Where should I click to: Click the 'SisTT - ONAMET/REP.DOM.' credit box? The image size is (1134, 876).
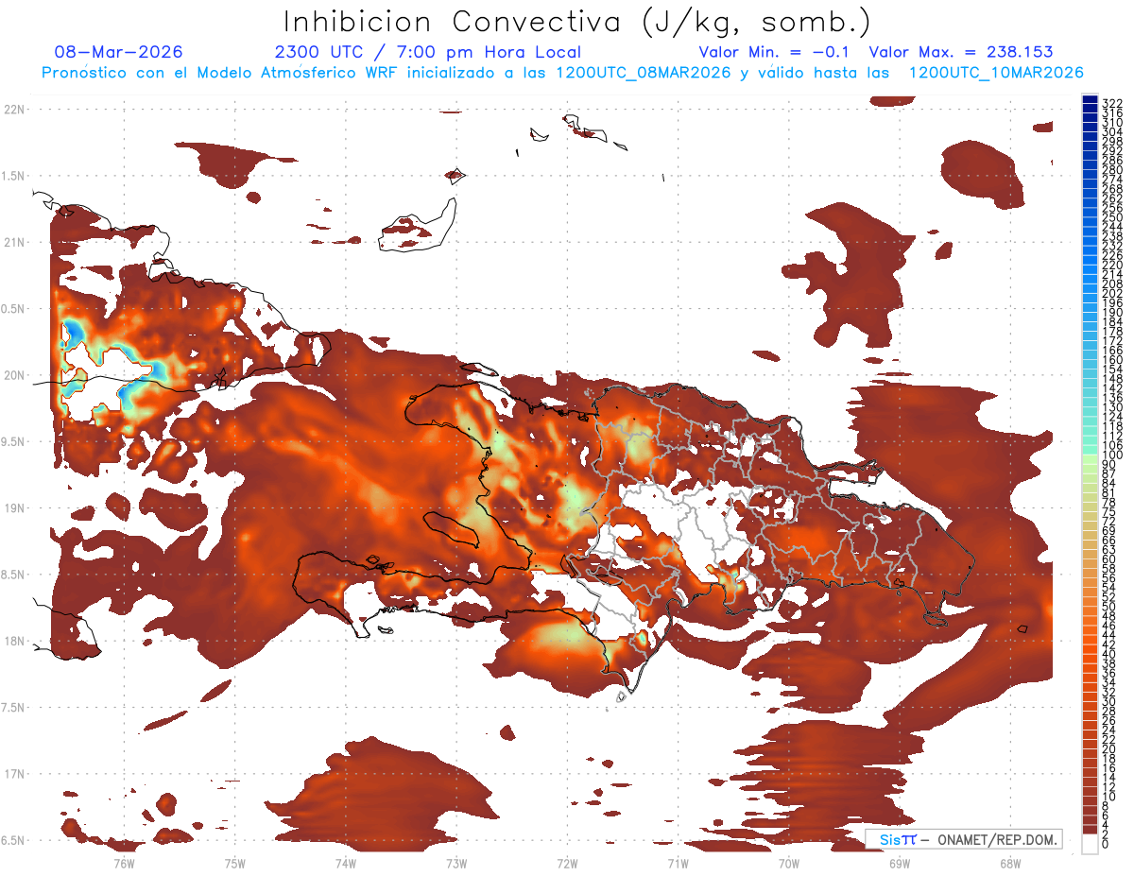point(964,839)
